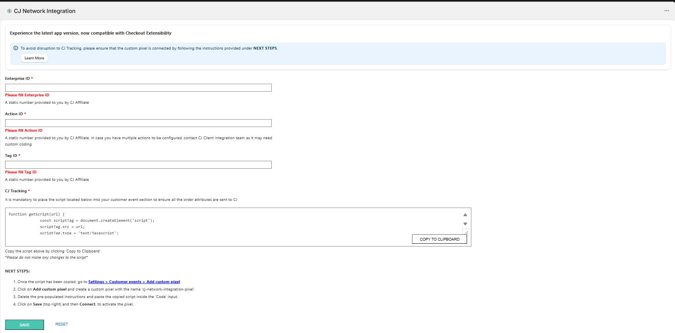This screenshot has height=333, width=675.
Task: Click the 'Please fill Enterprise ID' error text
Action: (27, 95)
